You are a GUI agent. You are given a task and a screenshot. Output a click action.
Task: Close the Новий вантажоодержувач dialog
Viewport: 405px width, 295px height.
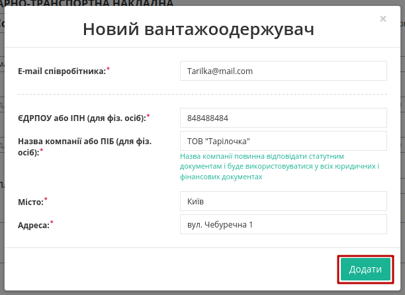(x=383, y=19)
